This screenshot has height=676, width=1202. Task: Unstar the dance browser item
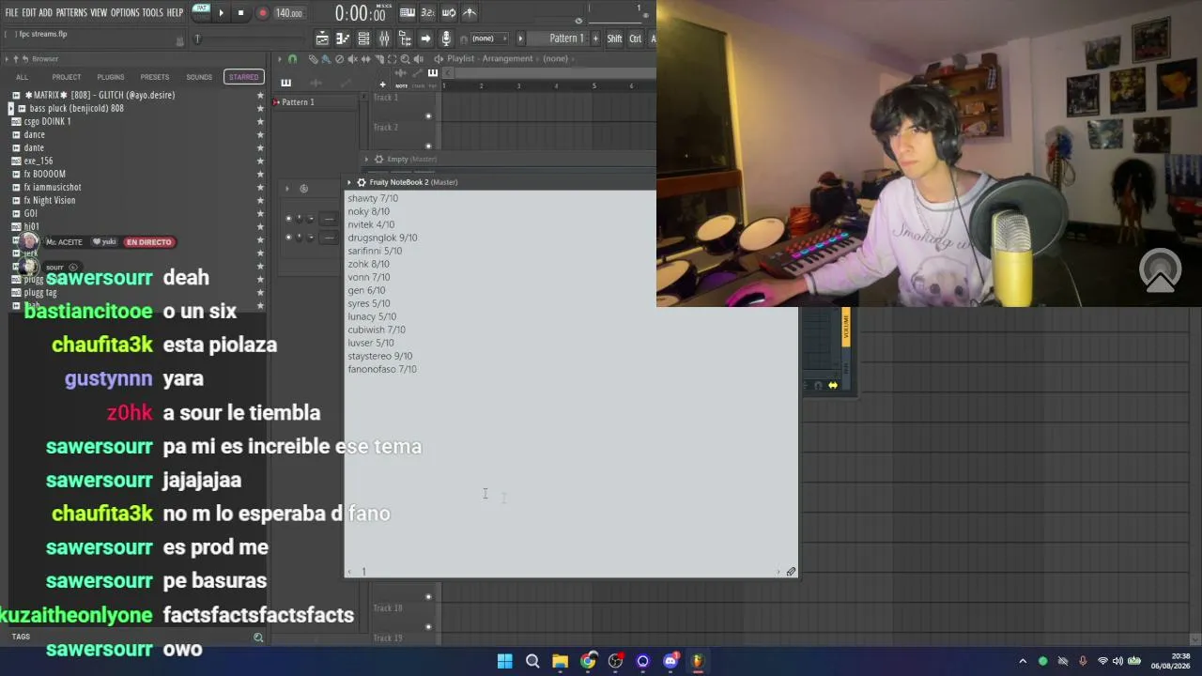260,134
